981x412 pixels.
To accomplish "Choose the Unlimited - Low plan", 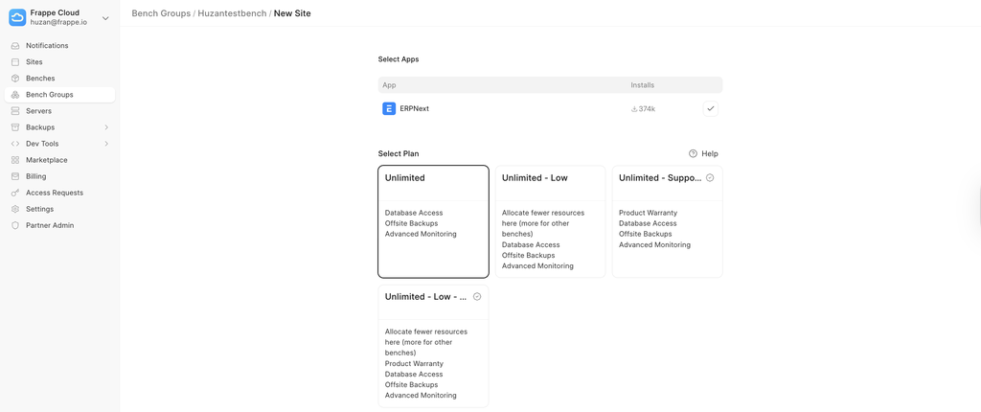I will click(550, 221).
